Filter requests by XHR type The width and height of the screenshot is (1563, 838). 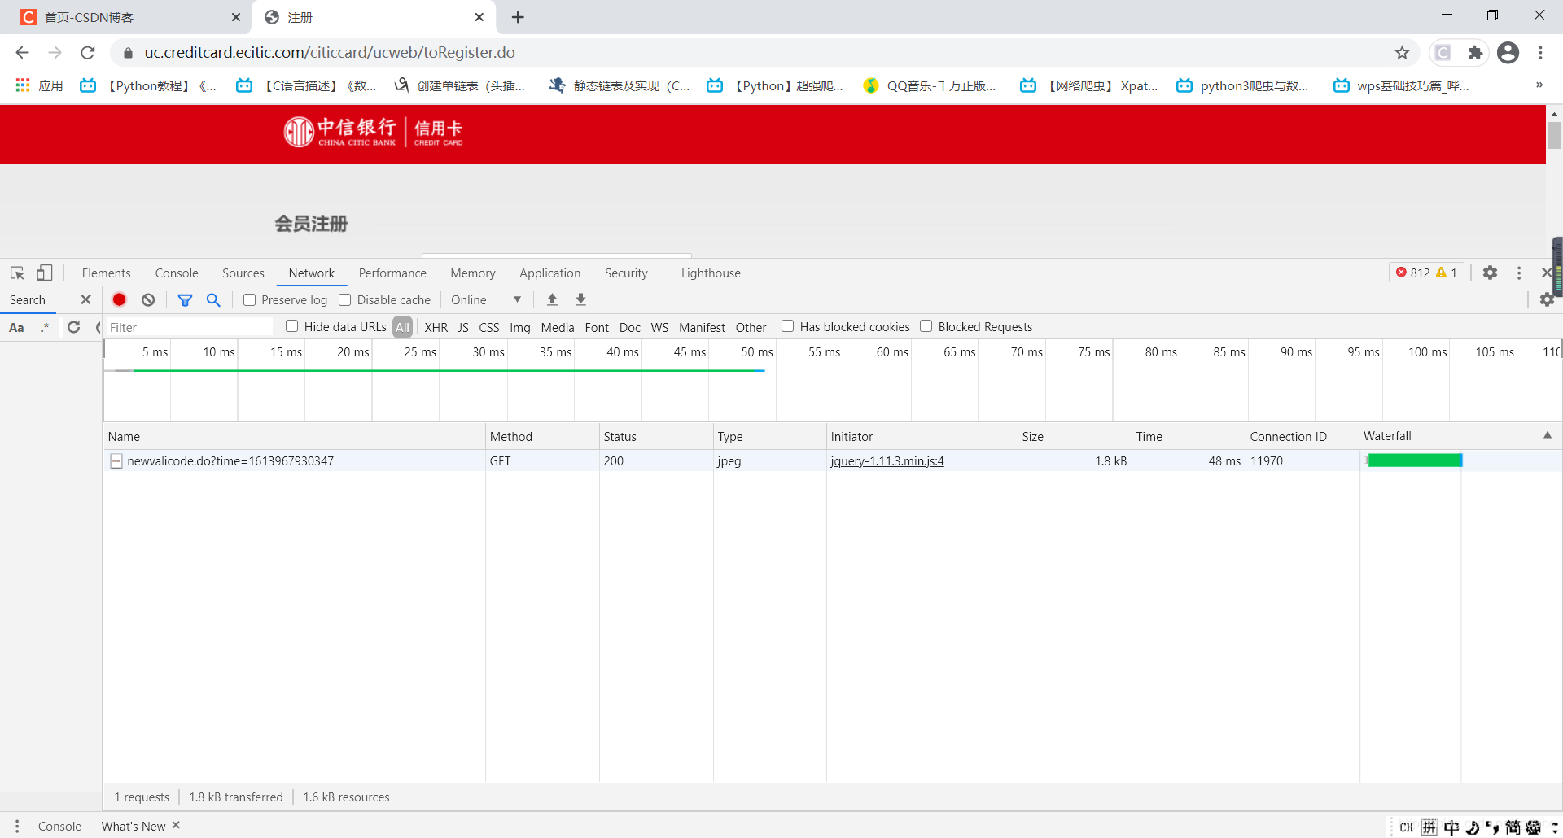pyautogui.click(x=436, y=327)
